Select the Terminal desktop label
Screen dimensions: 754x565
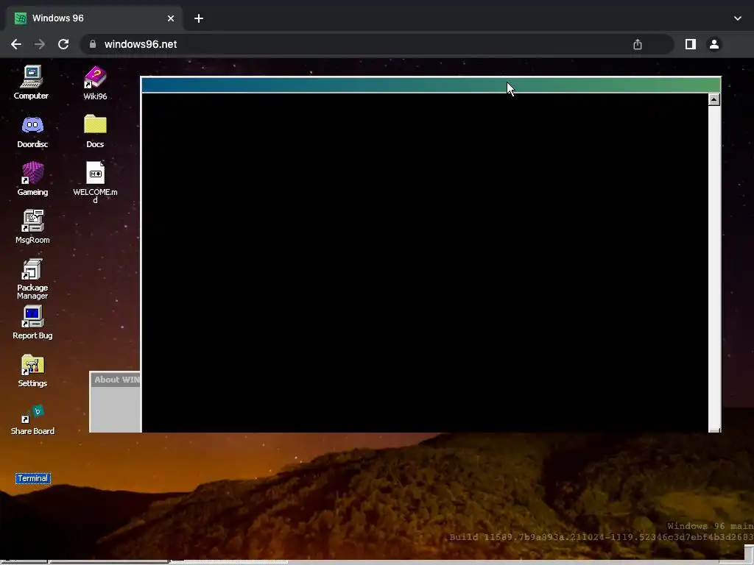pos(32,478)
